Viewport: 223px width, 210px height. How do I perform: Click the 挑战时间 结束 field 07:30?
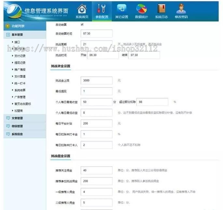(x=144, y=55)
